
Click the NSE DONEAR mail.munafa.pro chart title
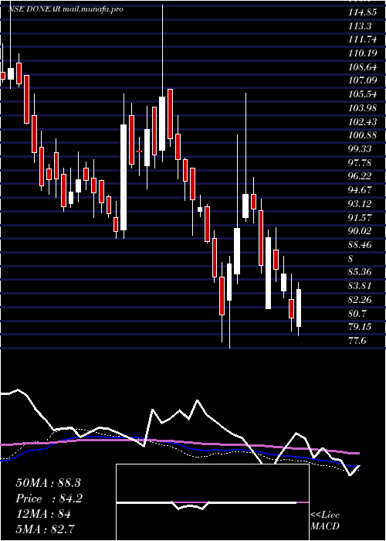pos(65,9)
